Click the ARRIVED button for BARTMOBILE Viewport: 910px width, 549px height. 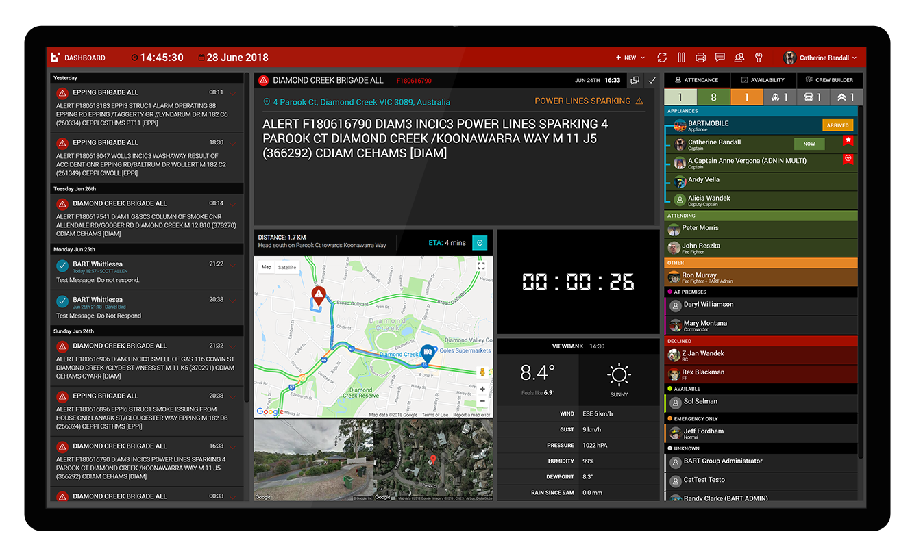click(837, 125)
